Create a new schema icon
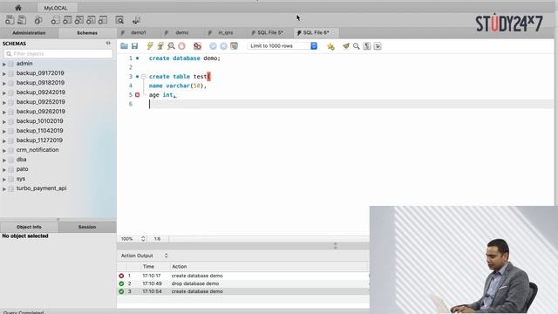Screen dimensions: 558x314 click(x=55, y=20)
